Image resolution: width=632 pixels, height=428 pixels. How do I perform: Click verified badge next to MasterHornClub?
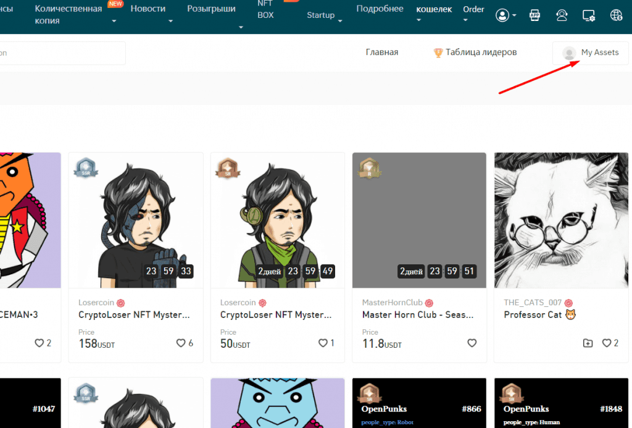429,303
